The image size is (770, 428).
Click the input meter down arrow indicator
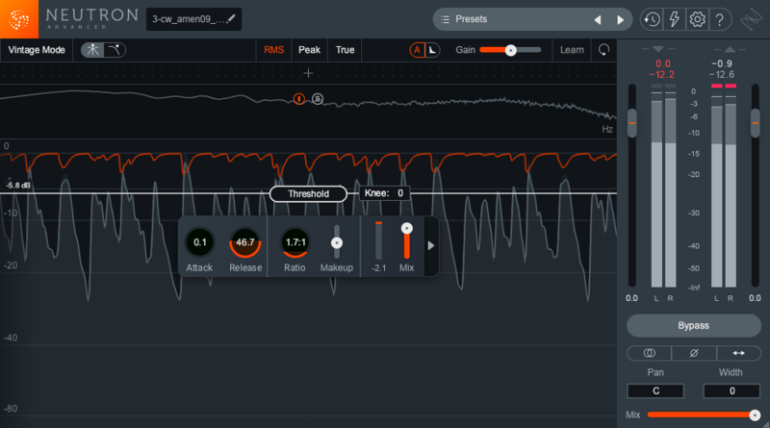[x=658, y=49]
